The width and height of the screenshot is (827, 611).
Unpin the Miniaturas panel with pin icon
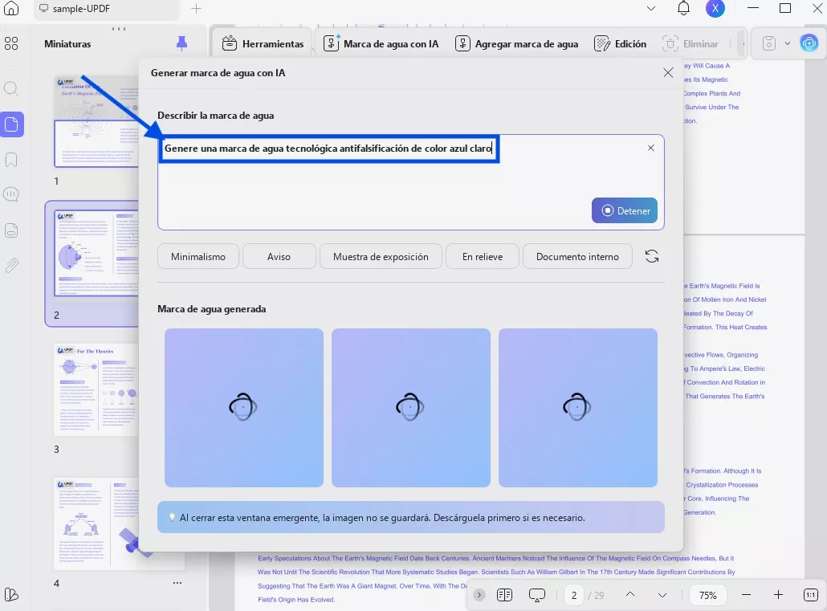tap(181, 43)
